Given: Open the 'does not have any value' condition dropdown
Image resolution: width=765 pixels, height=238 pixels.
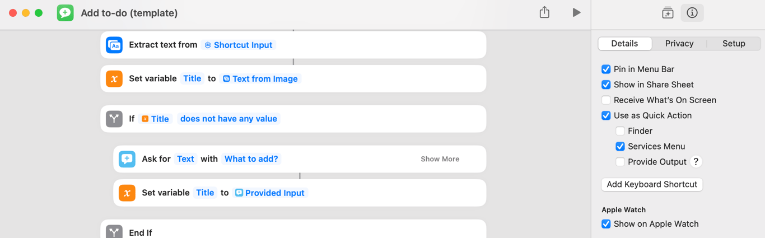Looking at the screenshot, I should pos(228,119).
